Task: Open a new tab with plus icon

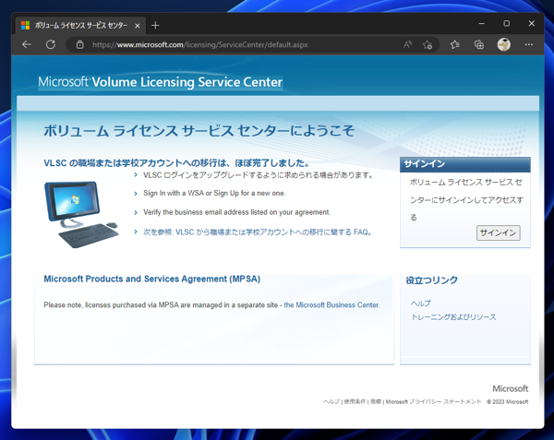Action: point(155,26)
